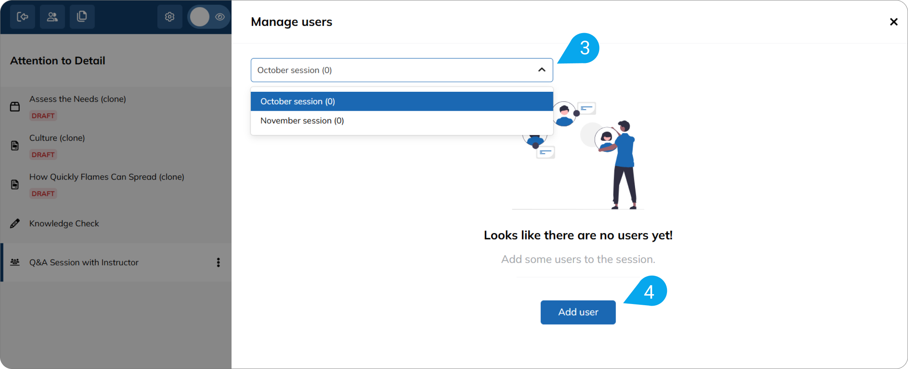Viewport: 908px width, 369px height.
Task: Click the Culture (clone) document icon
Action: 15,146
